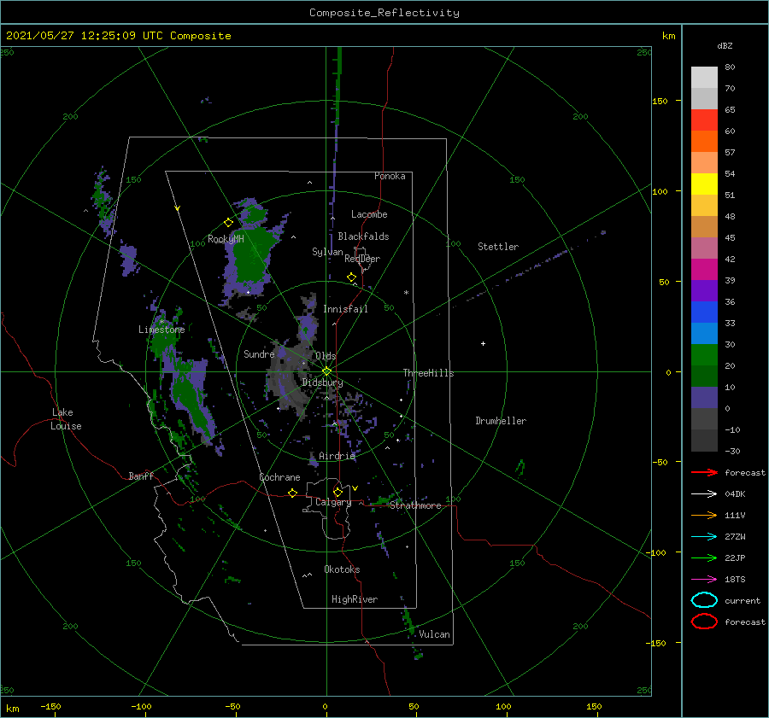Viewport: 769px width, 718px height.
Task: Click the Composite_Reflectivity title text
Action: tap(384, 13)
